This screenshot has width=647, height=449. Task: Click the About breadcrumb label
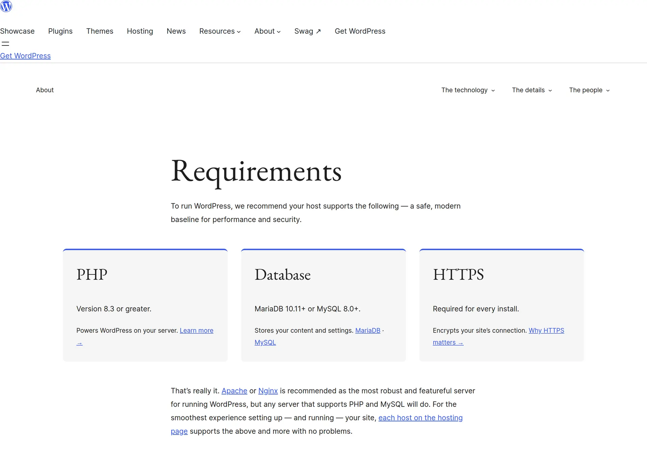[x=45, y=90]
